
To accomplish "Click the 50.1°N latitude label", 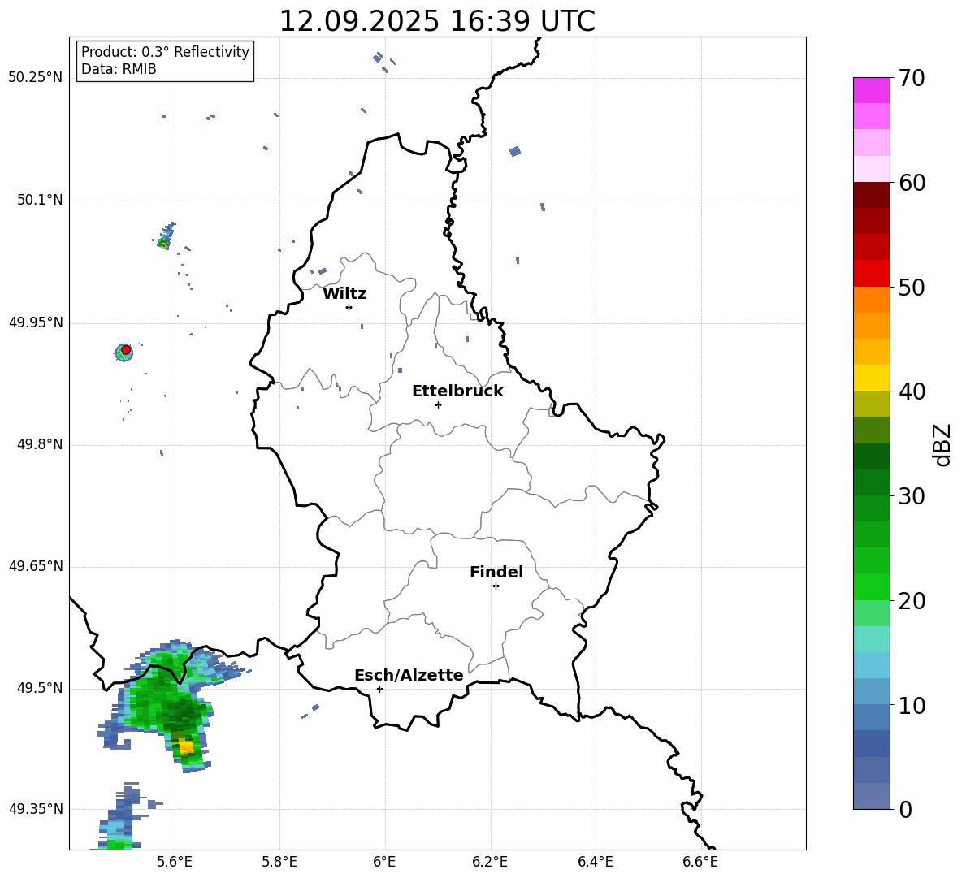I will point(40,200).
